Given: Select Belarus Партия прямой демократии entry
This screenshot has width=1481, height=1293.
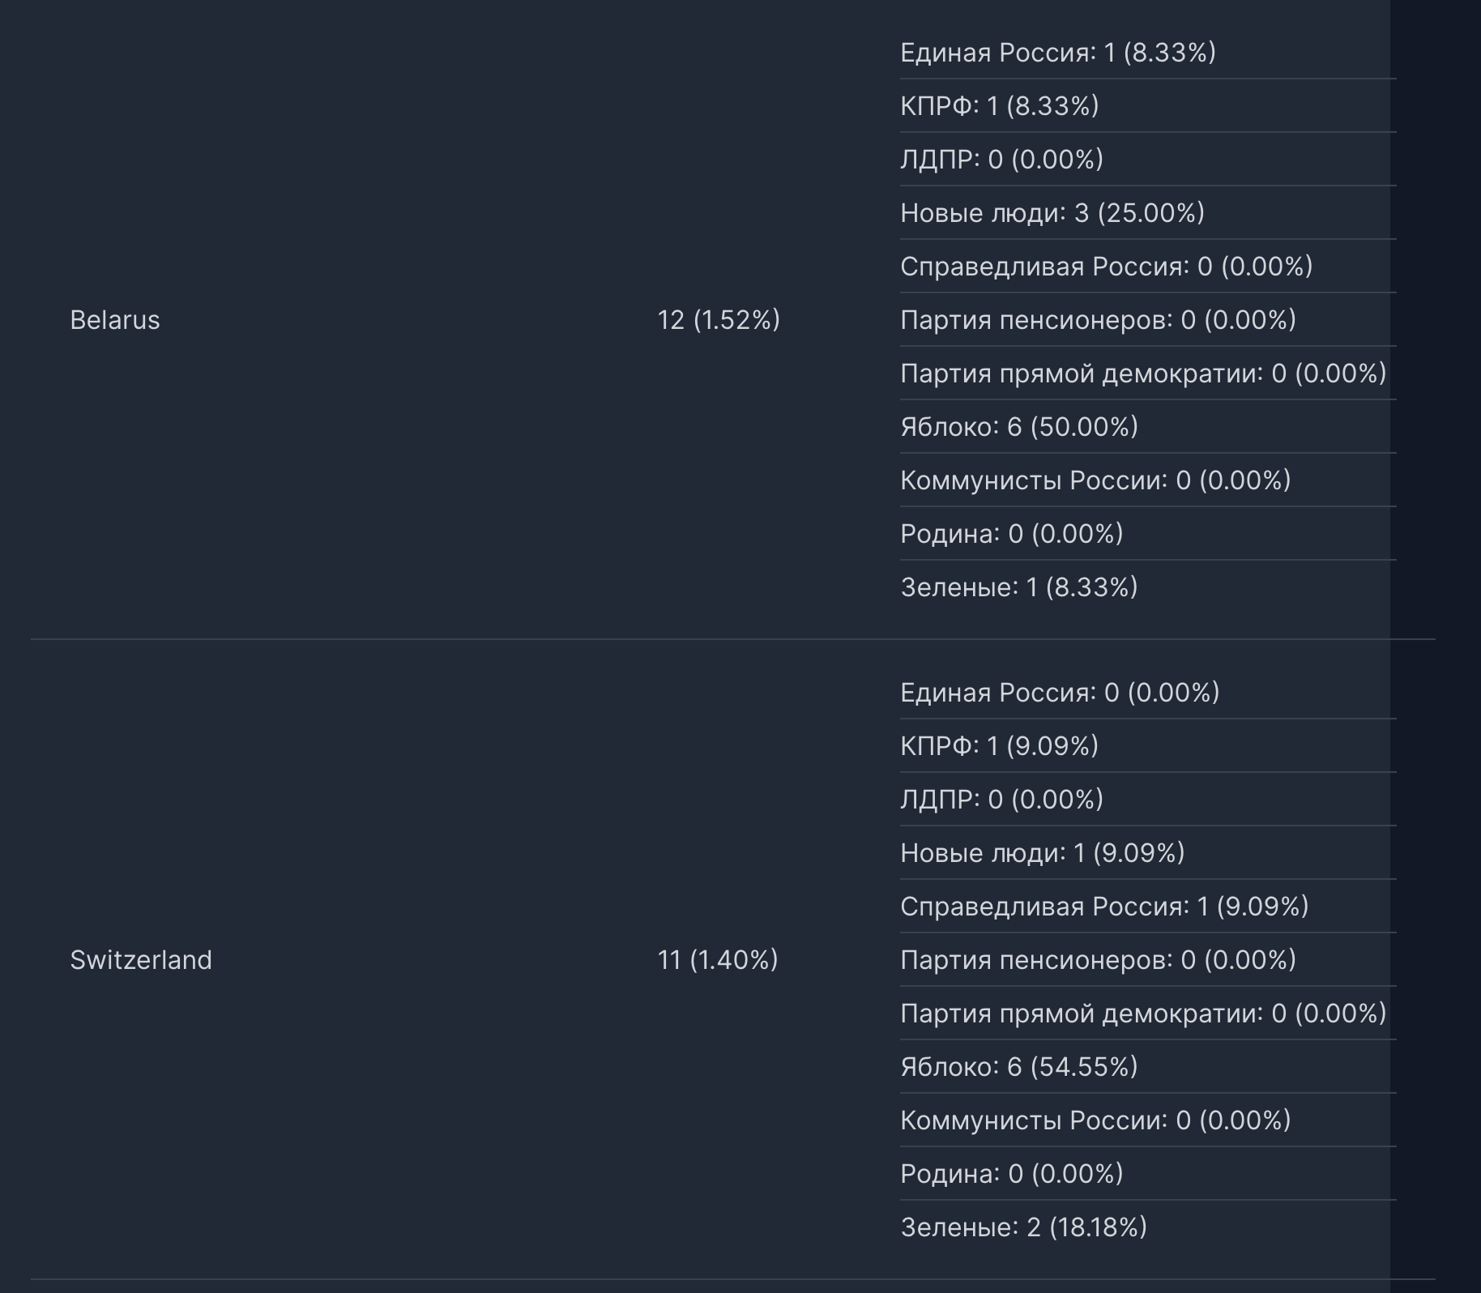Looking at the screenshot, I should tap(1148, 373).
